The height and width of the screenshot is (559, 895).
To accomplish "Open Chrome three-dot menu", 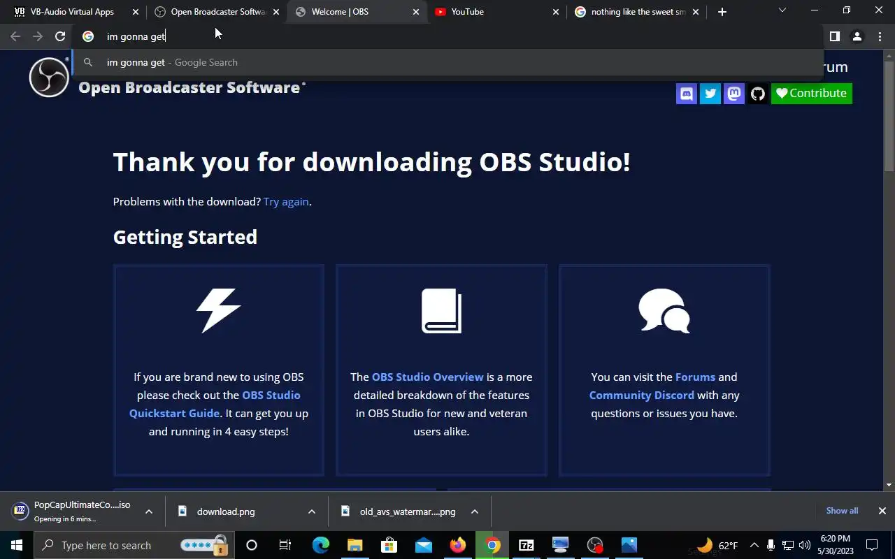I will [x=880, y=36].
